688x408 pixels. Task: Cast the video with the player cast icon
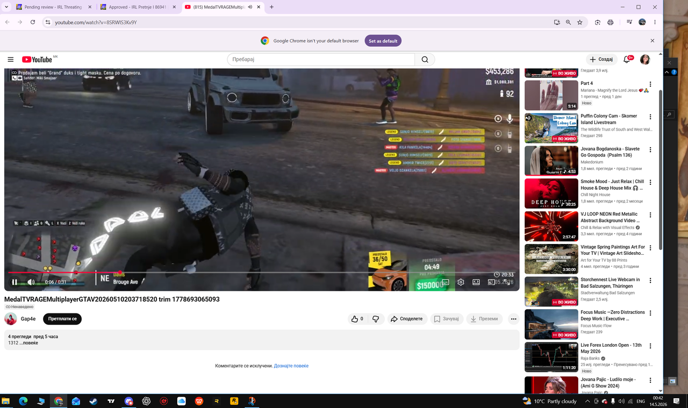[491, 282]
